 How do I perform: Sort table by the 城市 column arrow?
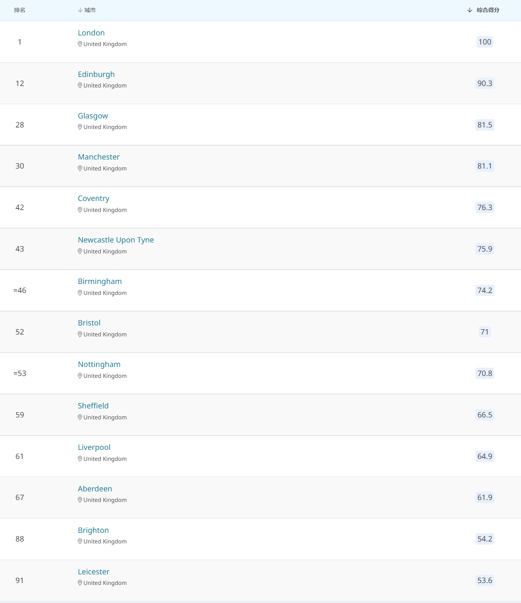click(80, 10)
